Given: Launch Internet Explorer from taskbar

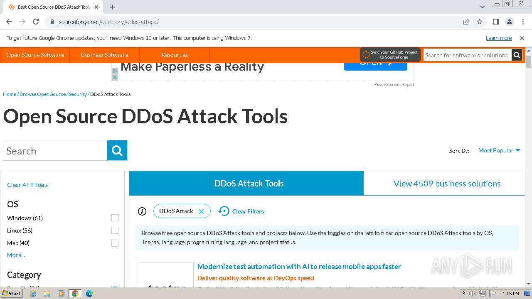Looking at the screenshot, I should coord(33,294).
